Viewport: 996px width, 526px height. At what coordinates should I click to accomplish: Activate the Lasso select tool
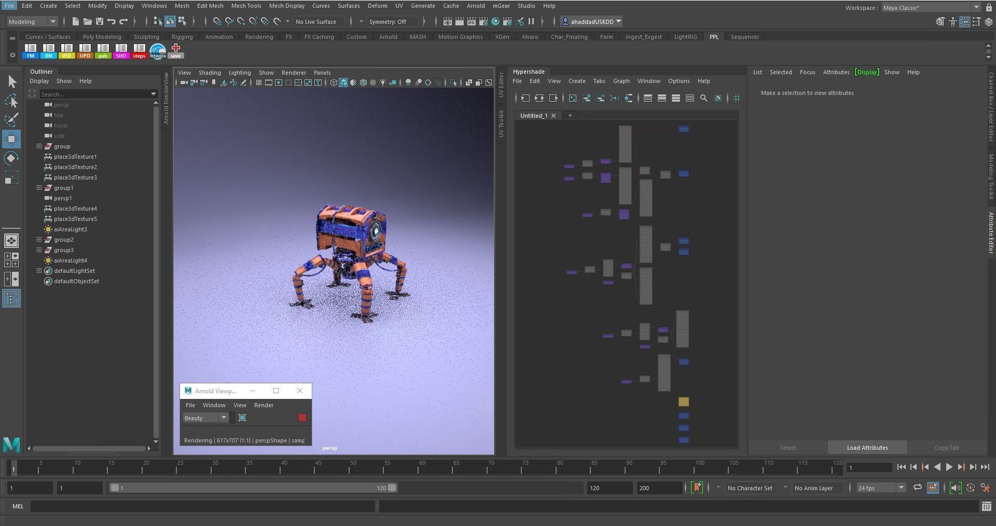[x=11, y=101]
